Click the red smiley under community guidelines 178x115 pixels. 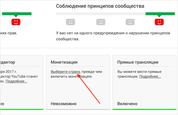click(159, 22)
